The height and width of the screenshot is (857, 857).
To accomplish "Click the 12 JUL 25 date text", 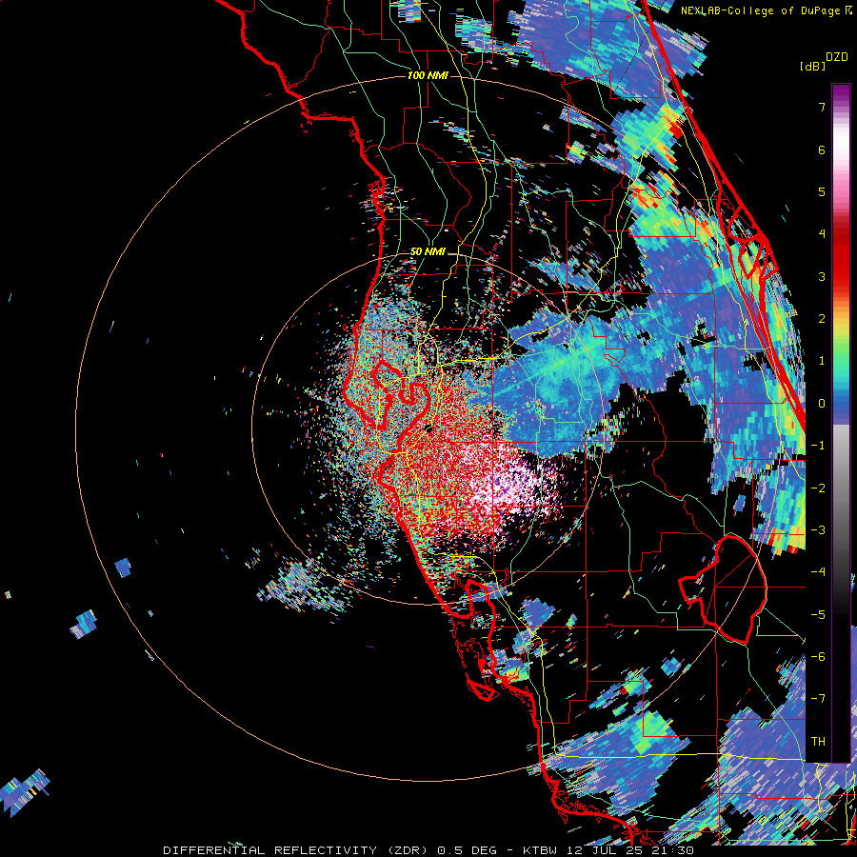I will 608,850.
